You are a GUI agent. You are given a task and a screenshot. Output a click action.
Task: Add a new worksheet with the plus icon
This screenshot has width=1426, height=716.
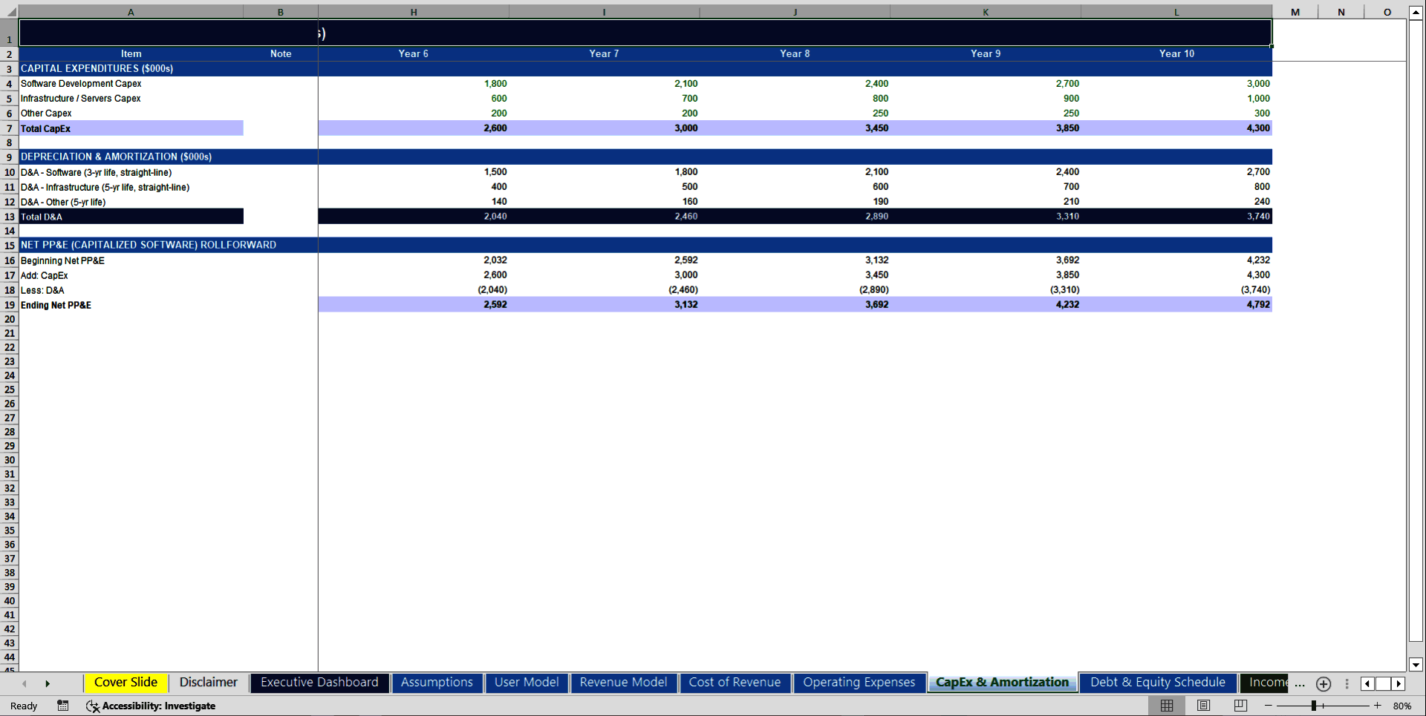1323,684
